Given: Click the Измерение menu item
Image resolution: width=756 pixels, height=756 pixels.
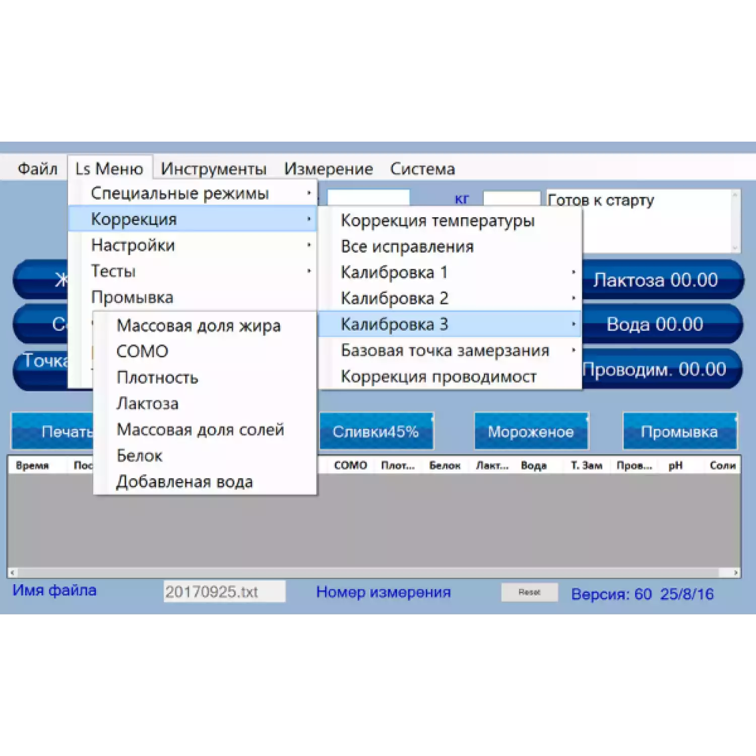Looking at the screenshot, I should point(328,168).
